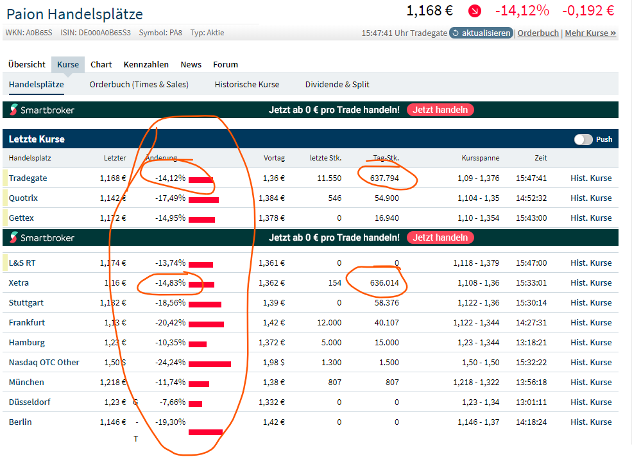The image size is (632, 457).
Task: Open Hist. Kurse for Xetra row
Action: (x=591, y=283)
